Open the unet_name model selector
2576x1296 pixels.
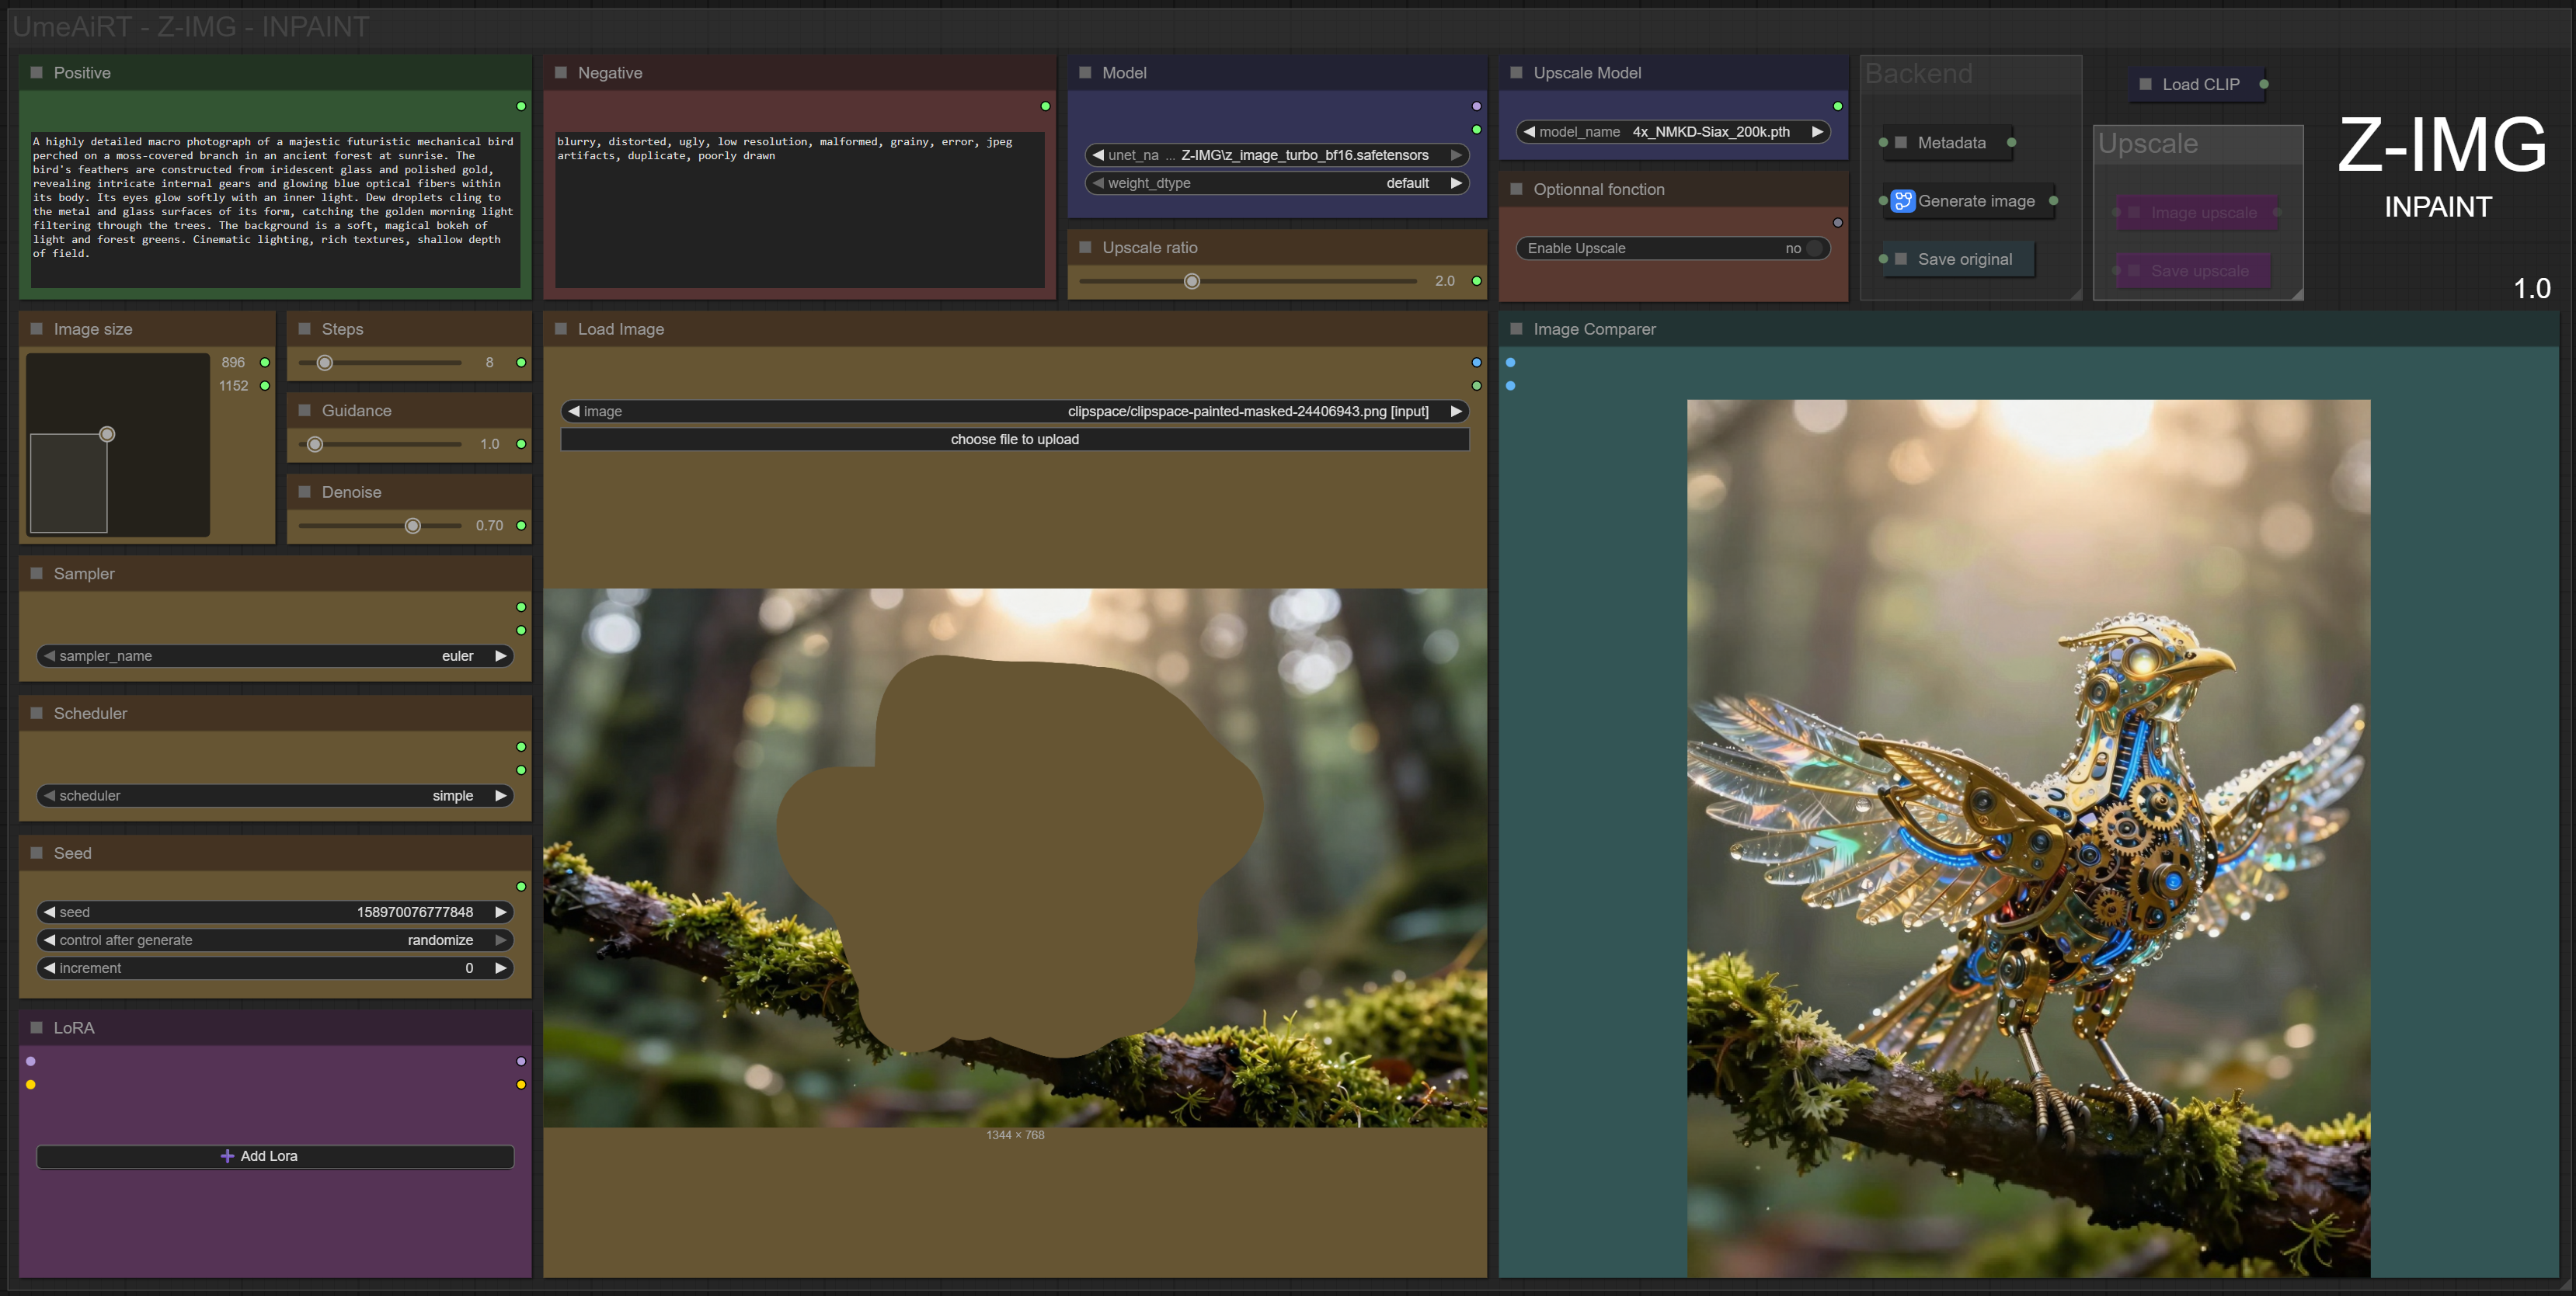tap(1276, 155)
